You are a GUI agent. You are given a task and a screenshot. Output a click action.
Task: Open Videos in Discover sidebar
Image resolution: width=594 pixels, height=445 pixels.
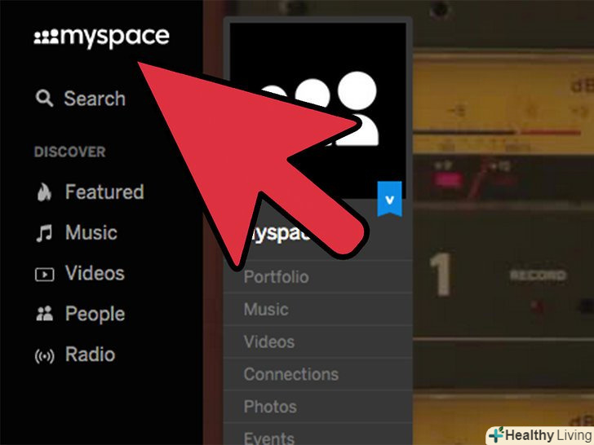[x=95, y=273]
